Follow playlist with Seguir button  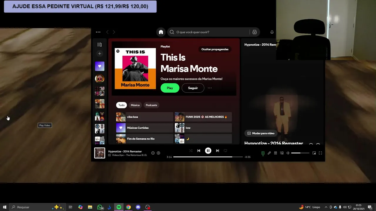[193, 88]
